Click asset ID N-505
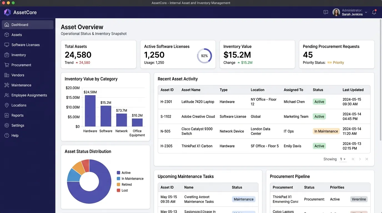The image size is (382, 213). [165, 131]
